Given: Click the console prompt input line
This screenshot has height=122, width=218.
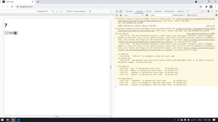Looking at the screenshot, I should pyautogui.click(x=166, y=87).
